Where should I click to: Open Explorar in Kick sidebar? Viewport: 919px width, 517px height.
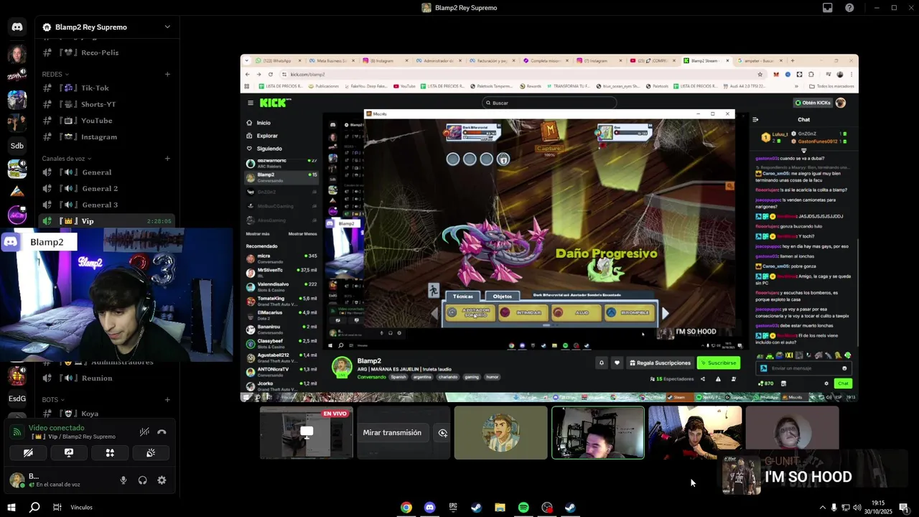(261, 136)
